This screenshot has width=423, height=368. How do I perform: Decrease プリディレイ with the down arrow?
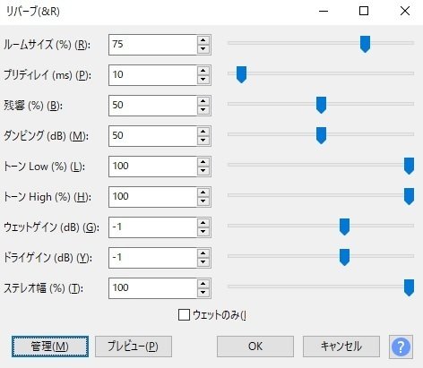point(203,80)
